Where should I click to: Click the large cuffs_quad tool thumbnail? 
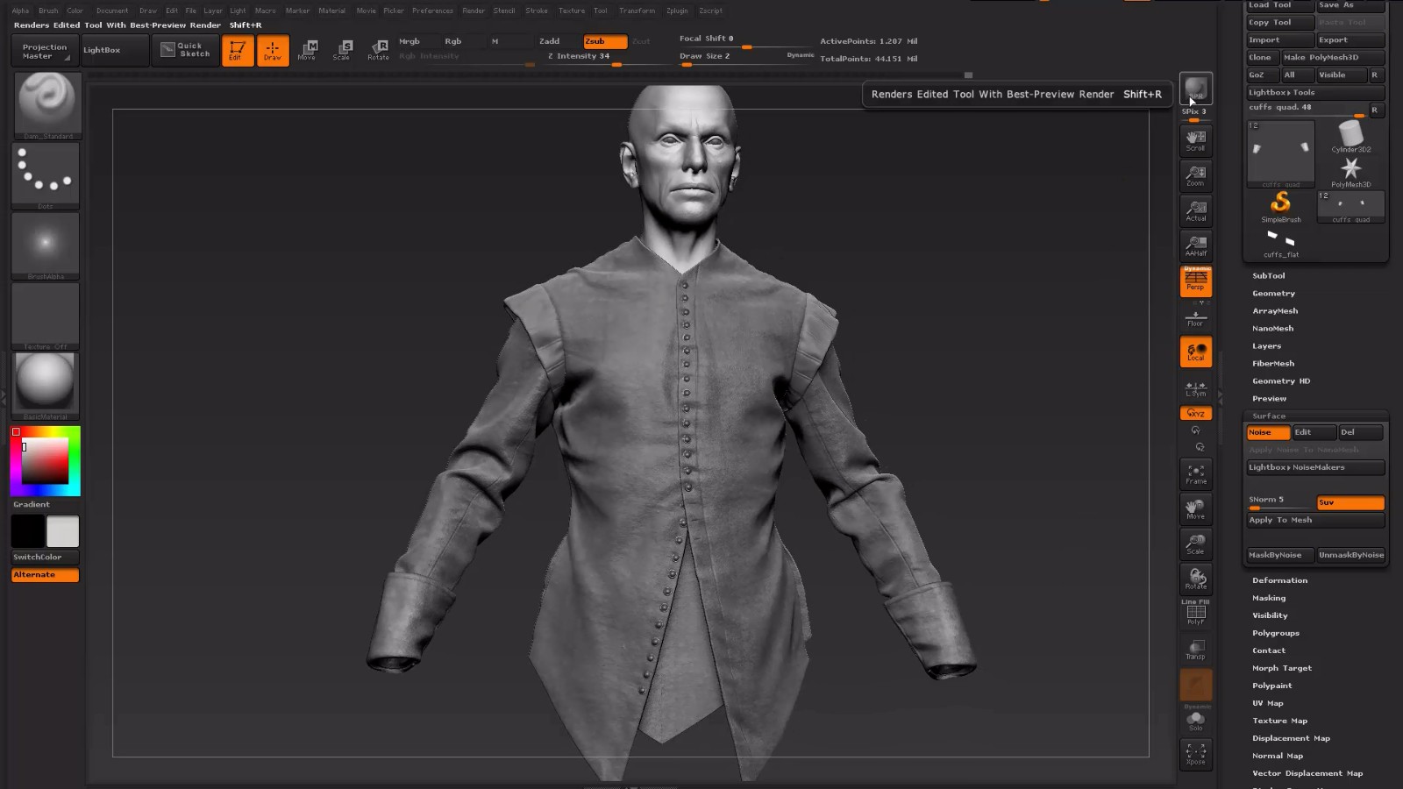point(1280,154)
